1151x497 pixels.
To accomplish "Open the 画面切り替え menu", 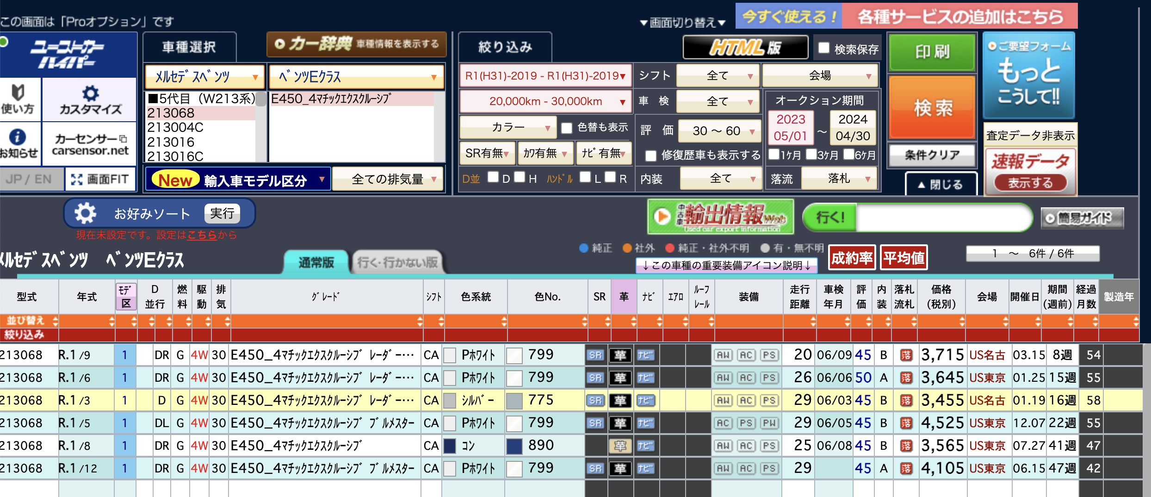I will (x=683, y=22).
